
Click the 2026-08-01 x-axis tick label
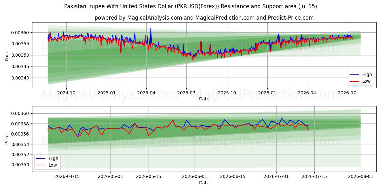[361, 177]
